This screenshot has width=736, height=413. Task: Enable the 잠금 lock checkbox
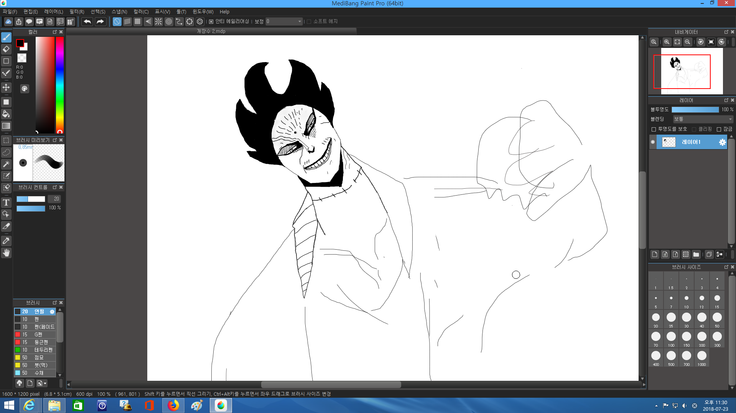click(x=719, y=129)
